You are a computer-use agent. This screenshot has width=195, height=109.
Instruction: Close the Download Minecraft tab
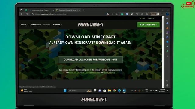(80, 10)
